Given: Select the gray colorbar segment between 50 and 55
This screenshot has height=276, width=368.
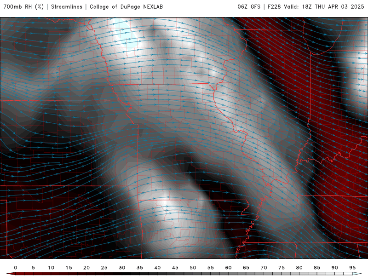Looking at the screenshot, I should point(201,274).
